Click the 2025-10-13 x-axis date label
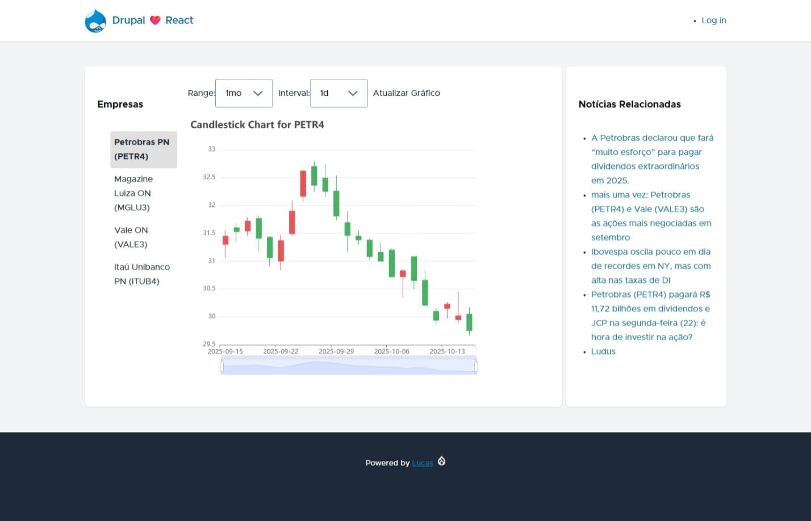This screenshot has width=811, height=521. [447, 351]
